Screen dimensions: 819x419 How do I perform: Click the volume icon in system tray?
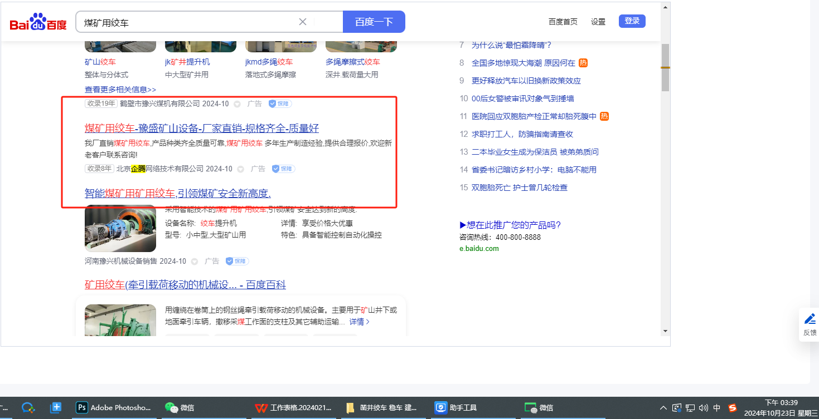pyautogui.click(x=703, y=407)
